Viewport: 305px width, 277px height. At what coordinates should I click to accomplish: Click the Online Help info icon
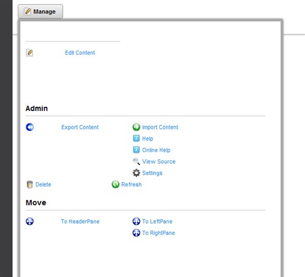tap(136, 149)
